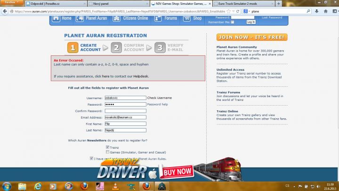The width and height of the screenshot is (339, 191).
Task: Check the Games newsletter checkbox
Action: tap(107, 152)
